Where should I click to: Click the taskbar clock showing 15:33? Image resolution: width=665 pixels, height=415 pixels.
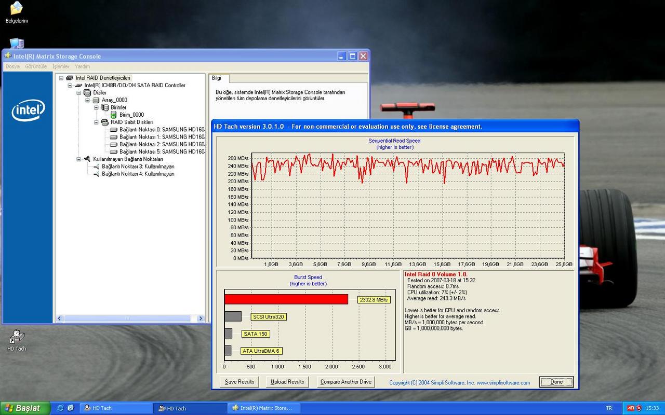[652, 408]
